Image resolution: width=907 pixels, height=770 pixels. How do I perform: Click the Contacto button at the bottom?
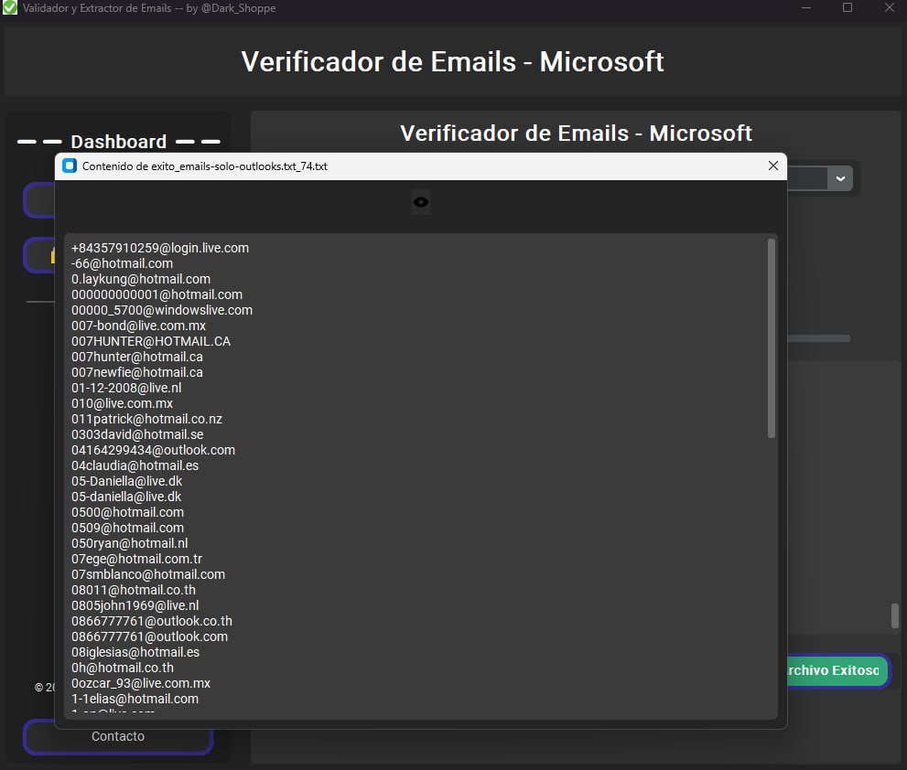(x=117, y=736)
